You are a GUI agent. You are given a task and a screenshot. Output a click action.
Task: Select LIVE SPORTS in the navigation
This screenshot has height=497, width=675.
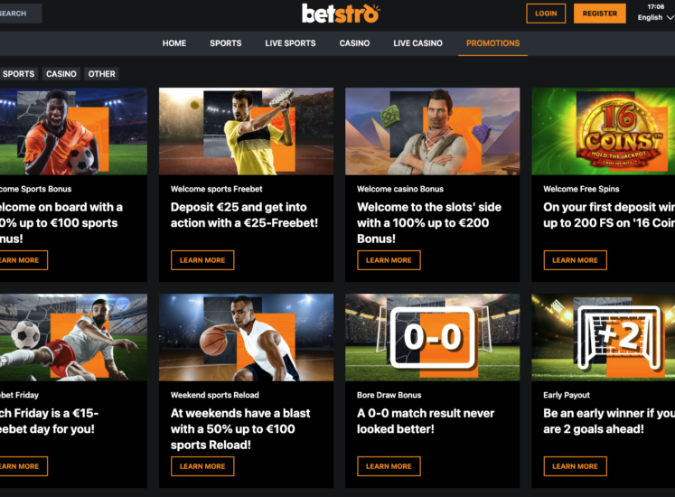point(290,43)
